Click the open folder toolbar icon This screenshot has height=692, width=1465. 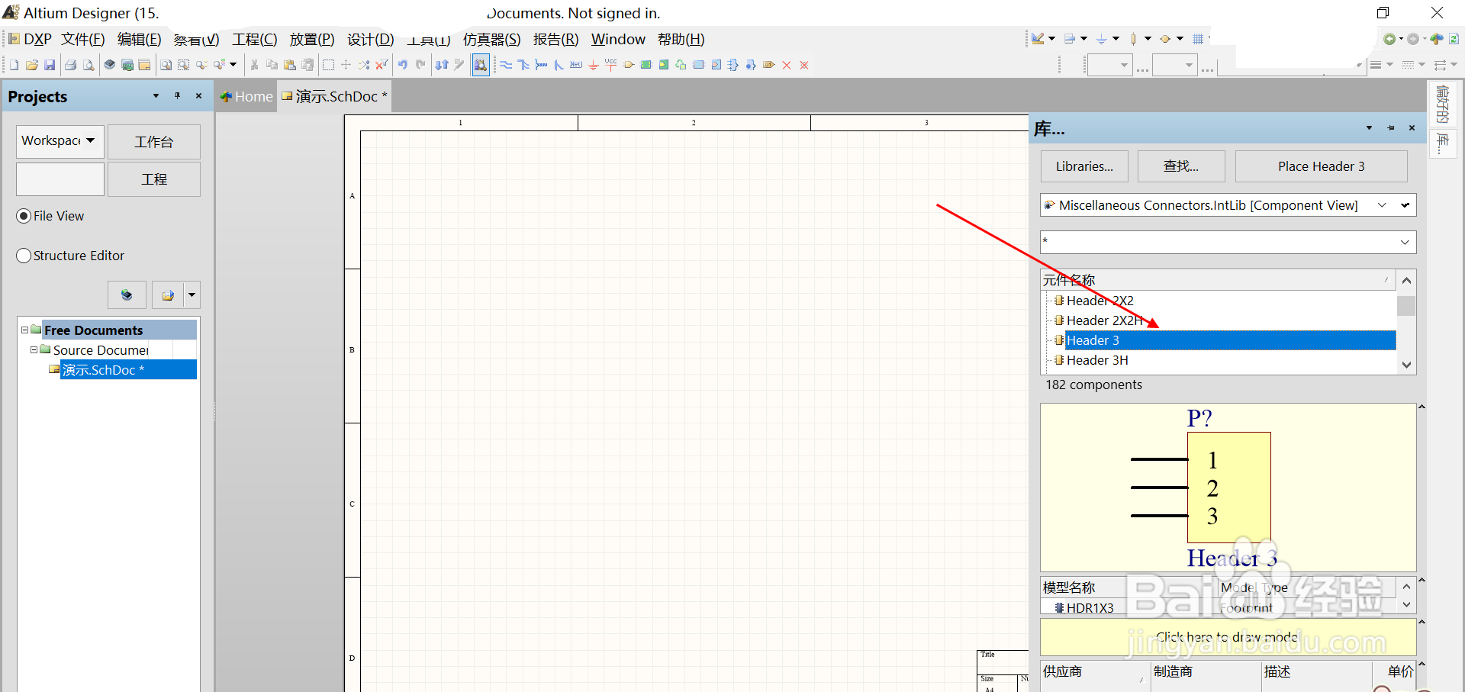pyautogui.click(x=32, y=65)
